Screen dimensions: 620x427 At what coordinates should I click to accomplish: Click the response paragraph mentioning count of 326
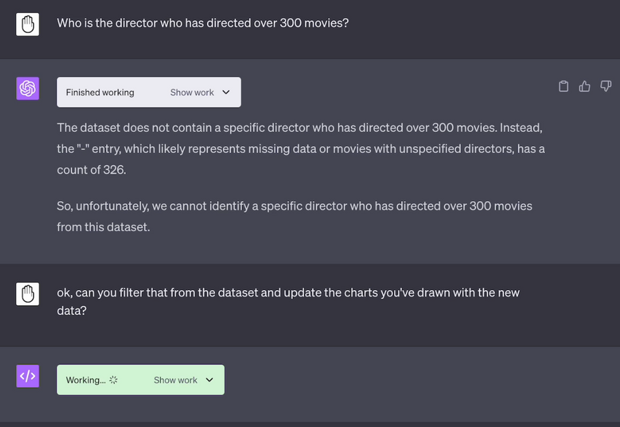coord(301,149)
